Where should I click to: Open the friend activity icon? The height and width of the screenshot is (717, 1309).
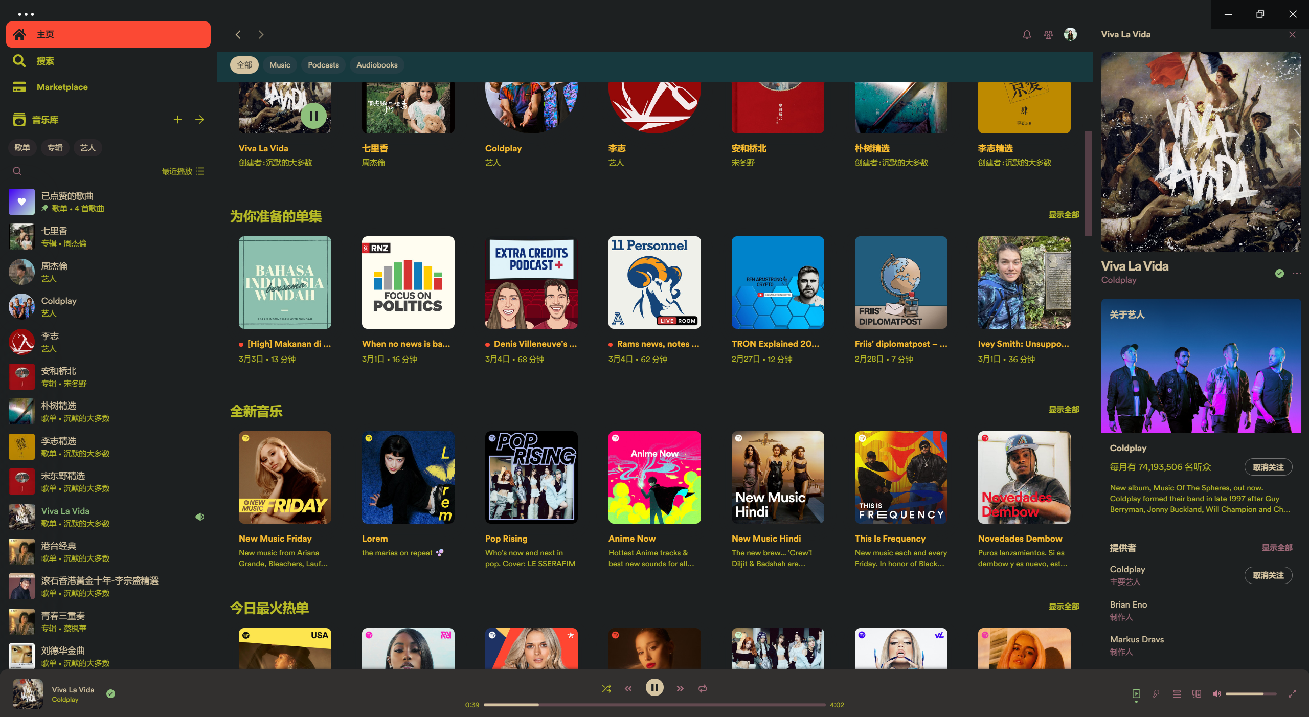1048,34
